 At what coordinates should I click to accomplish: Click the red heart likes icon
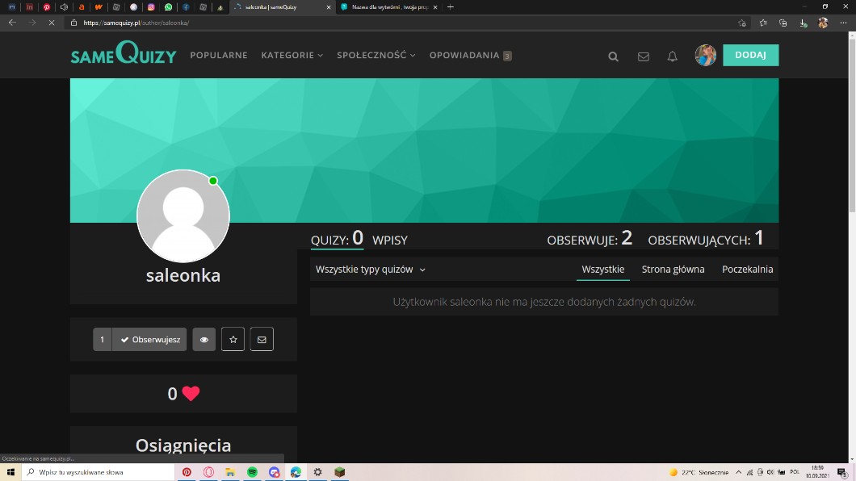coord(191,394)
